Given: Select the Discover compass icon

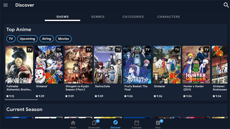Looking at the screenshot, I should [116, 122].
